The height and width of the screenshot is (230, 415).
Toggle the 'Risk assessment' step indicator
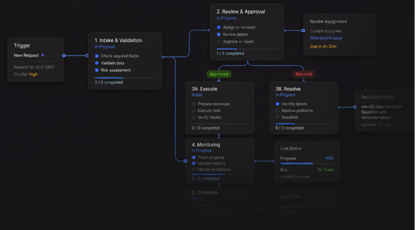pos(96,70)
